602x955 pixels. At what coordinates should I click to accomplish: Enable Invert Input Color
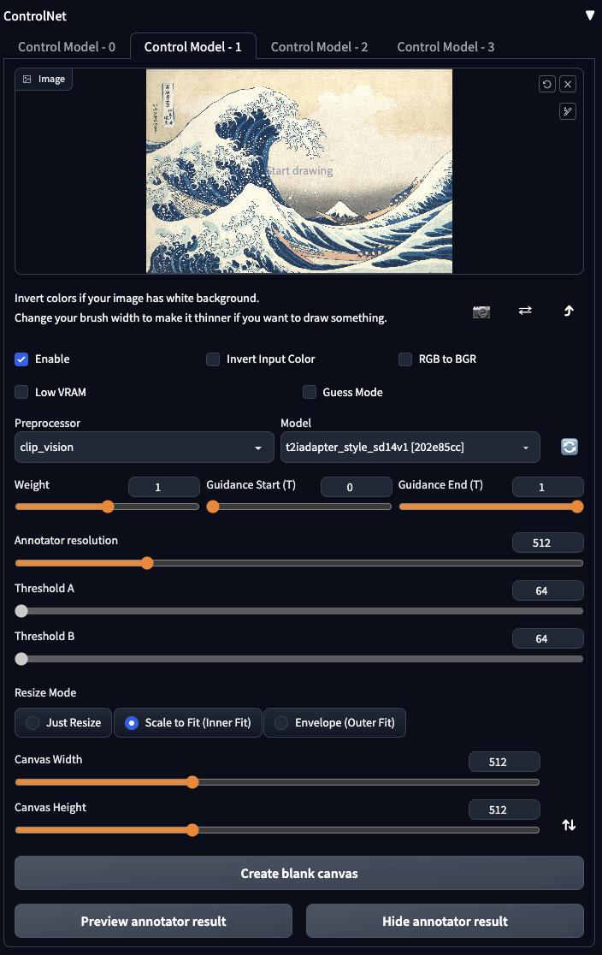213,359
